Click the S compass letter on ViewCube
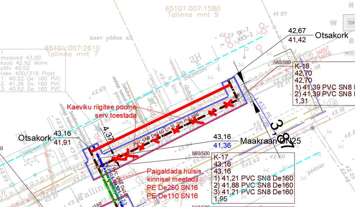 coord(351,41)
